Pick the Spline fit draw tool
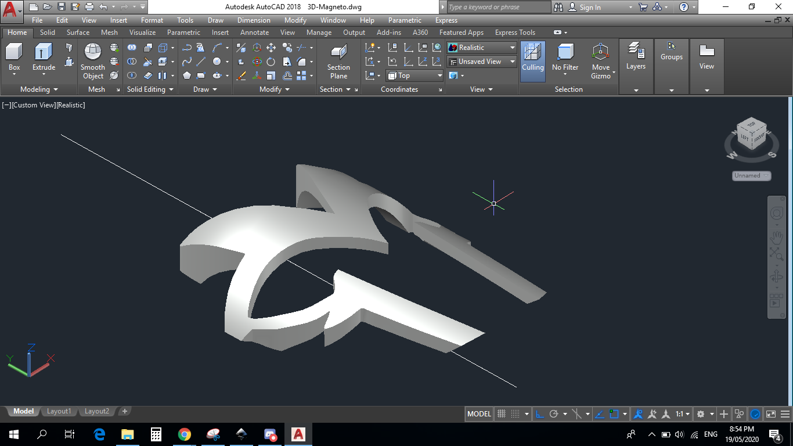The width and height of the screenshot is (793, 446). pos(186,62)
